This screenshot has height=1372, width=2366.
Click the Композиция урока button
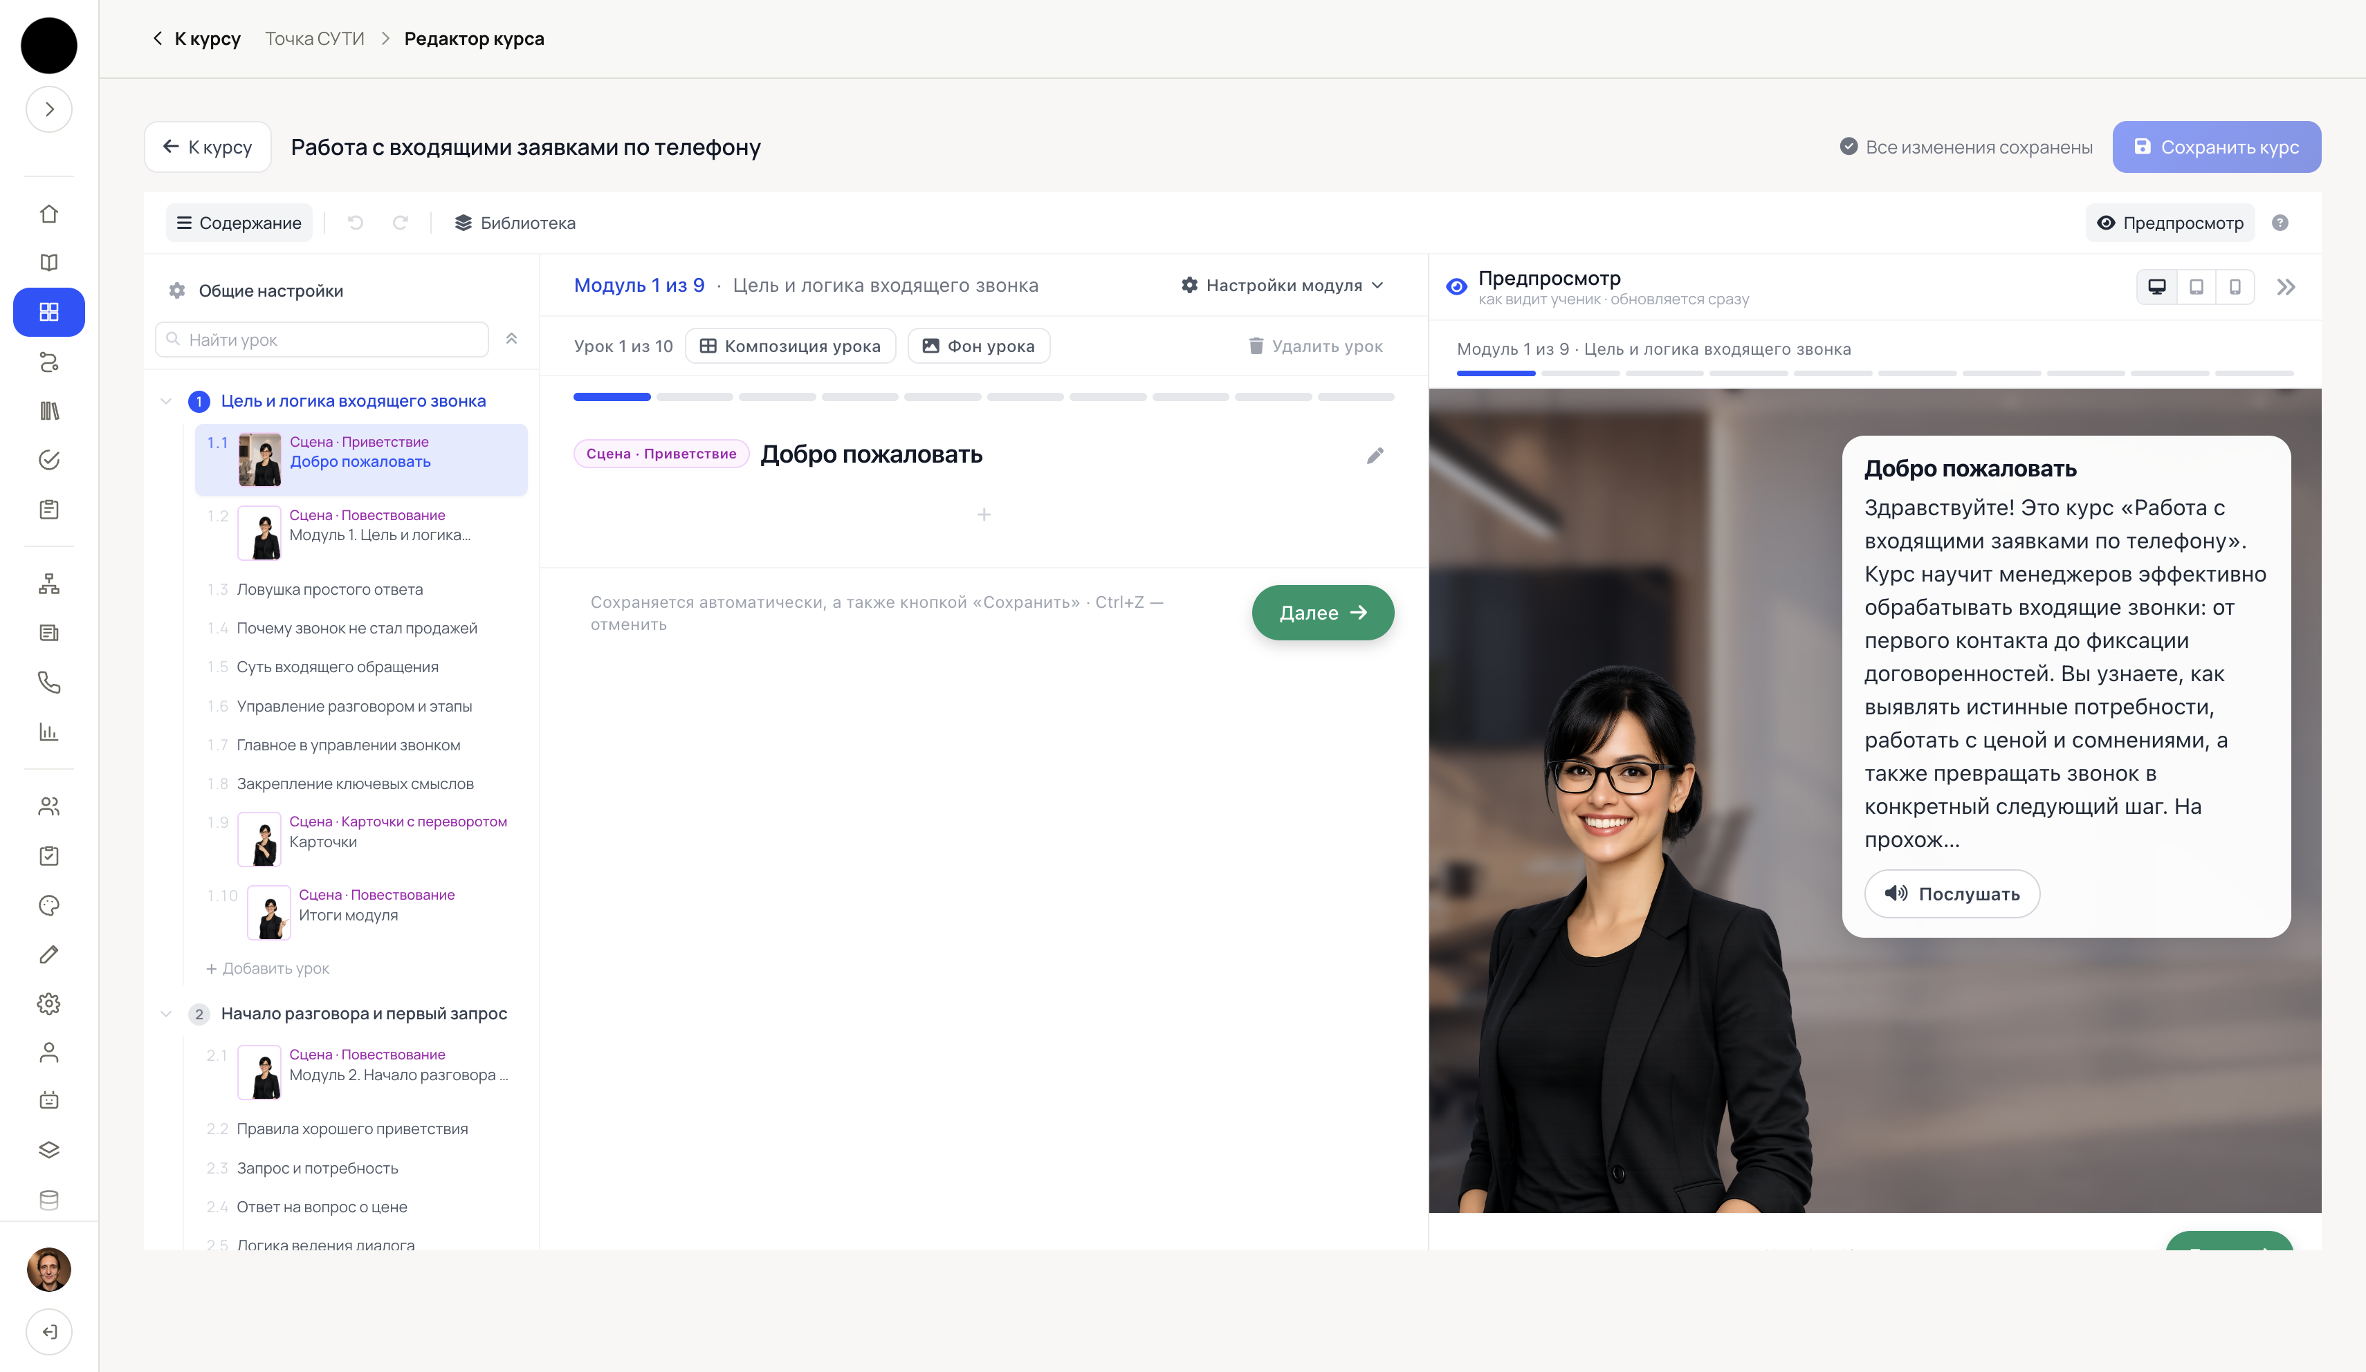click(x=791, y=345)
